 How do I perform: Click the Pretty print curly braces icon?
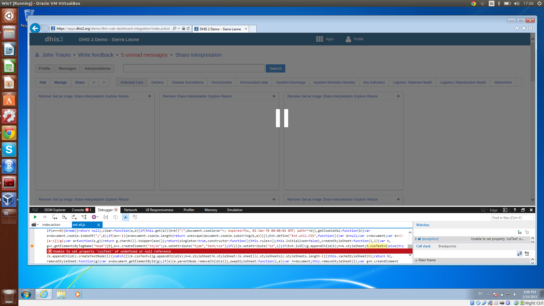pos(106,217)
